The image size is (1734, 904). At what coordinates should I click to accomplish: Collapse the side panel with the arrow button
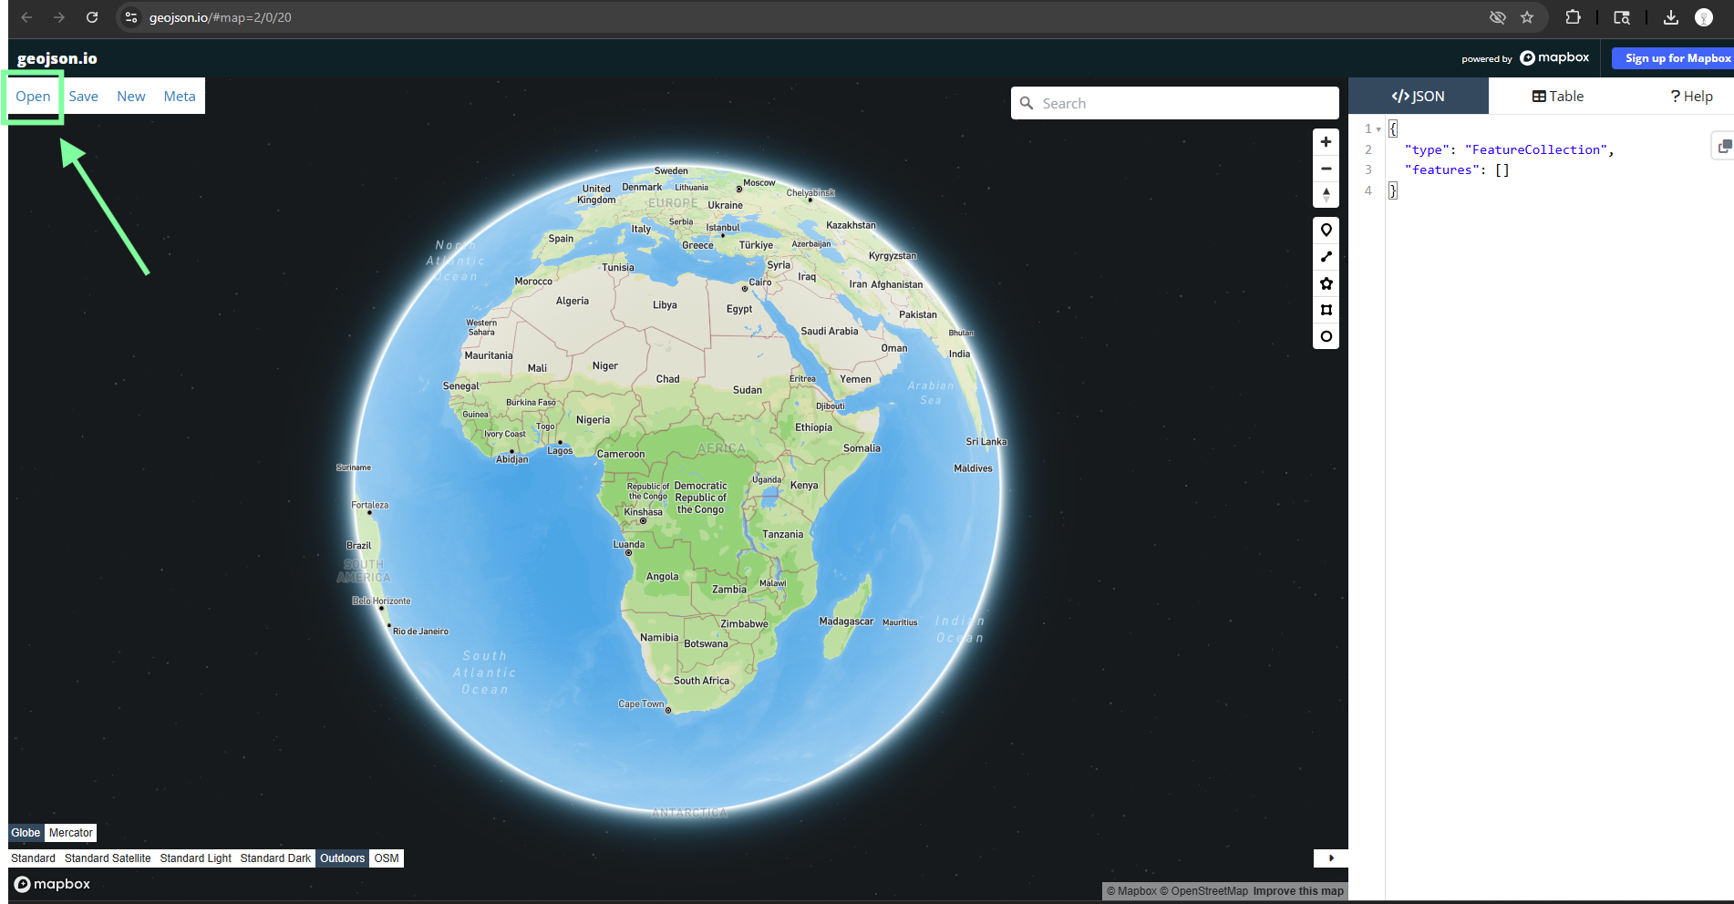pyautogui.click(x=1330, y=858)
